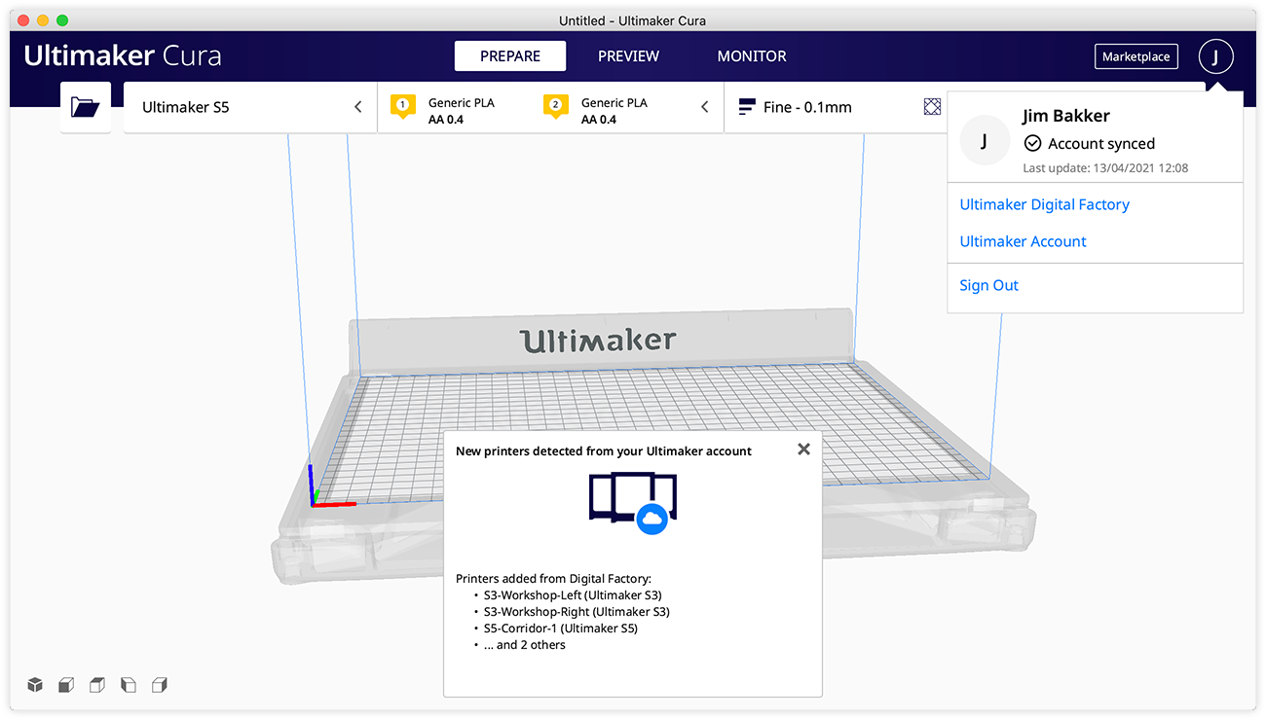This screenshot has width=1266, height=720.
Task: Click the first Generic PLA AA 0.4 label
Action: [462, 111]
